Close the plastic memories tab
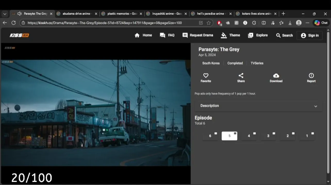Viewport: 331px width, 185px height. pyautogui.click(x=141, y=14)
